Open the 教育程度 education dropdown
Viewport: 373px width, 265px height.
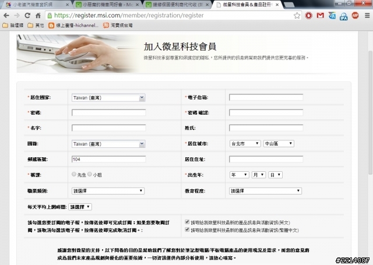[265, 191]
